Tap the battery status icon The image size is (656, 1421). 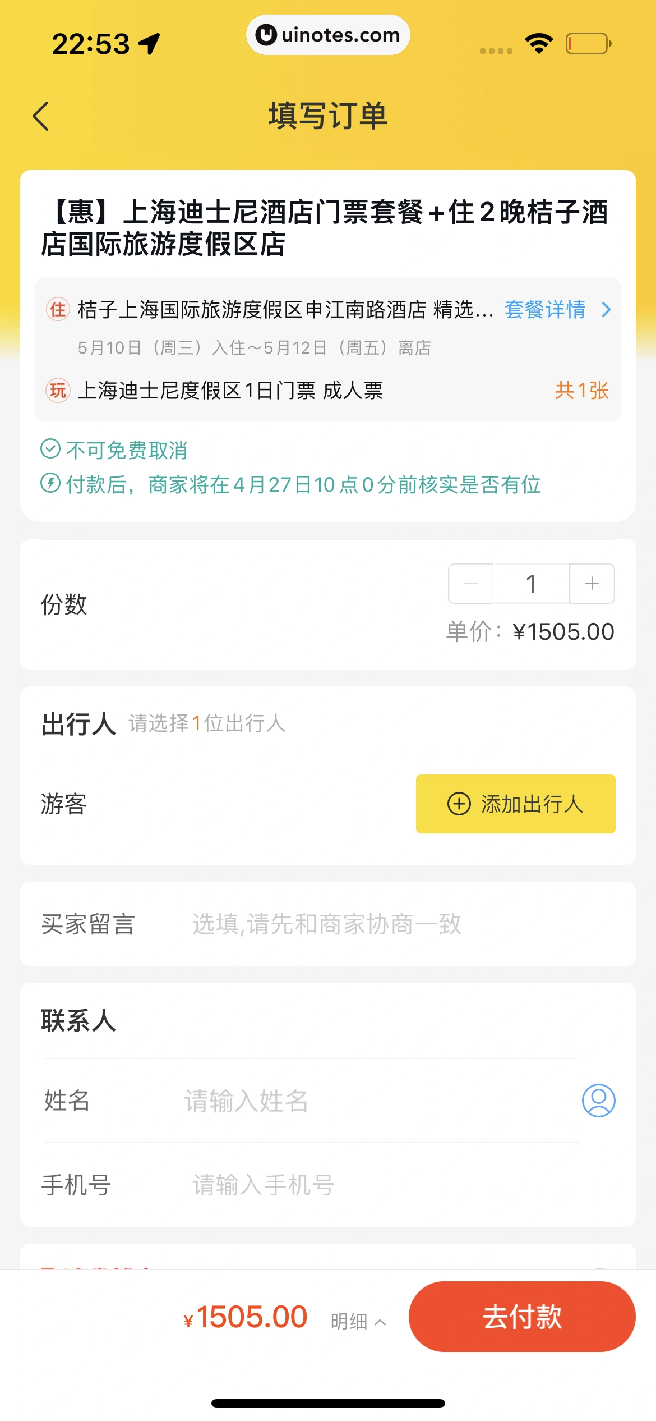coord(588,43)
